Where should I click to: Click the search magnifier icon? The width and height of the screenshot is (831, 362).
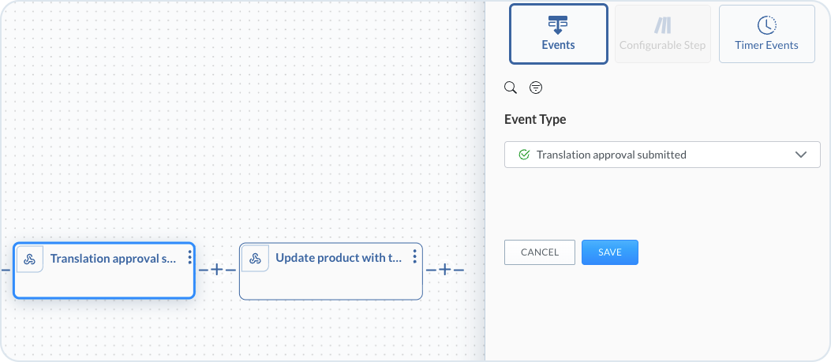511,88
